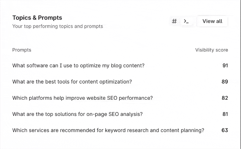241x149 pixels.
Task: Sort by the Visibility score column header
Action: [211, 50]
